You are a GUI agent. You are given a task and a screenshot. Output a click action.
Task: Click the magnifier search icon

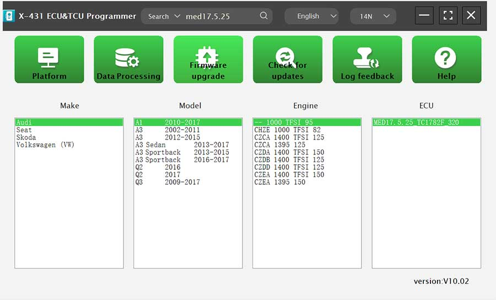click(264, 16)
